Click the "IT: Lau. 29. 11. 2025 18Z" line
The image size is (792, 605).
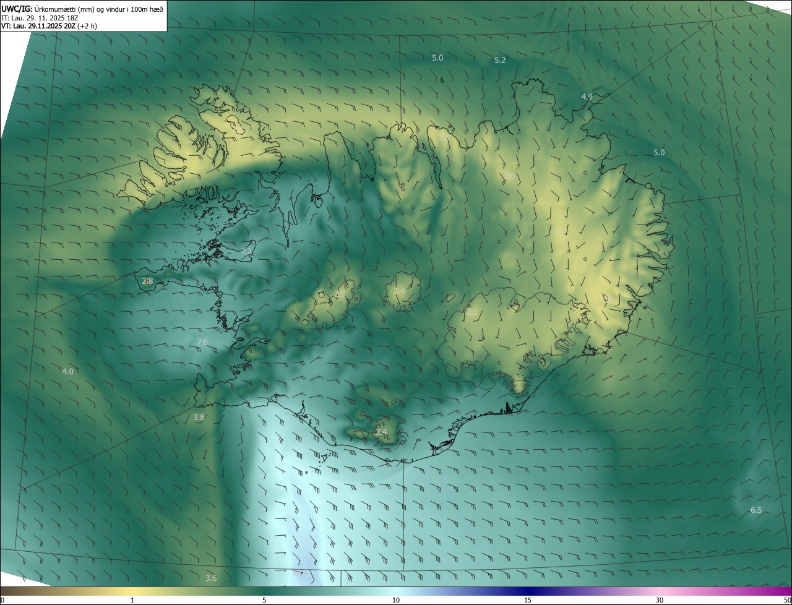coord(40,17)
